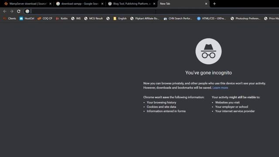Click "Information entered in forms" list item
Viewport: 279px width, 157px height.
pos(166,111)
